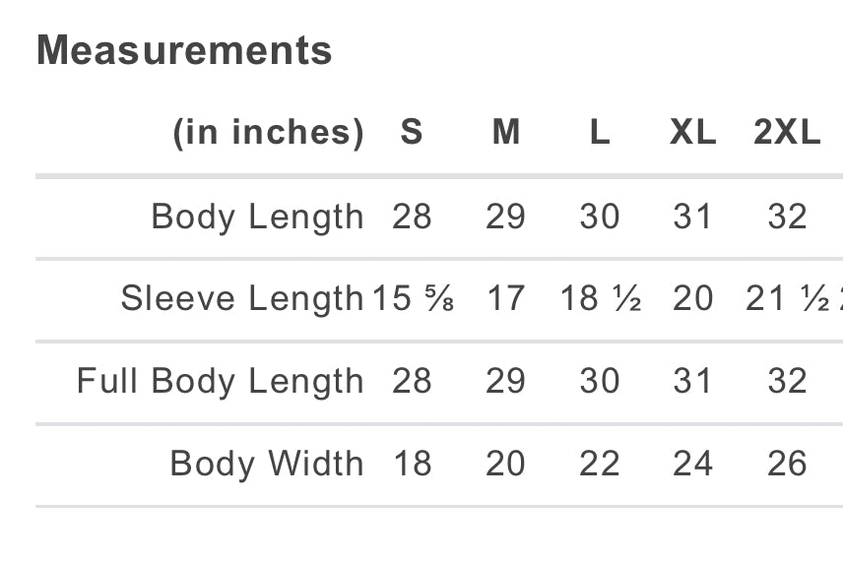The height and width of the screenshot is (561, 843).
Task: Select the M size column header
Action: 505,133
